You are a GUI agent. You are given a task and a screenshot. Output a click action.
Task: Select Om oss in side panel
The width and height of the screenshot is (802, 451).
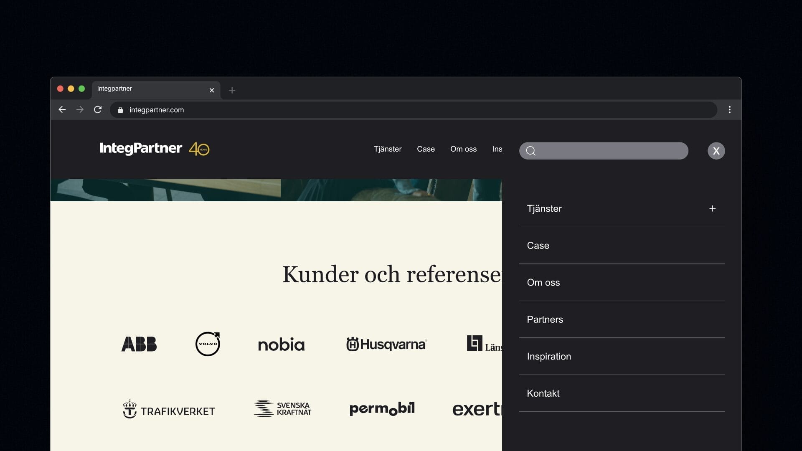coord(543,283)
